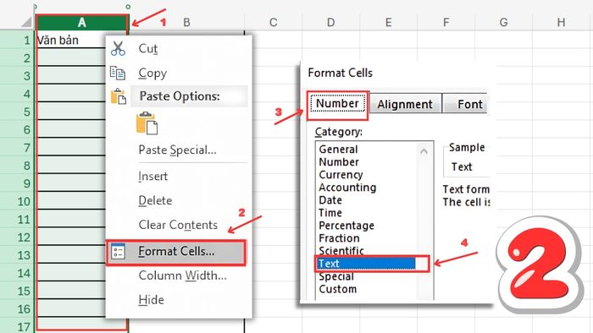Click row 2 header

pos(17,58)
